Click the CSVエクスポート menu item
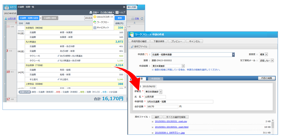This screenshot has width=284, height=139. pyautogui.click(x=103, y=17)
